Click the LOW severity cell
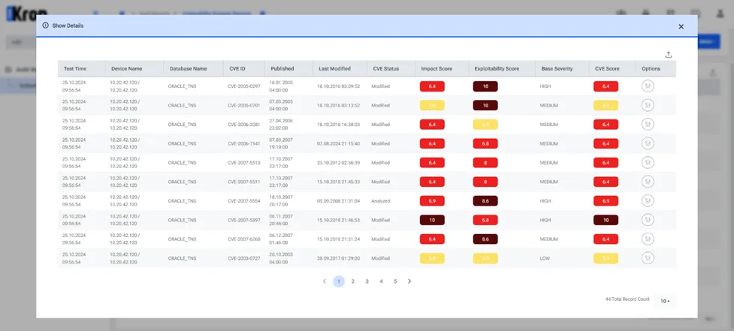734x331 pixels. click(545, 258)
